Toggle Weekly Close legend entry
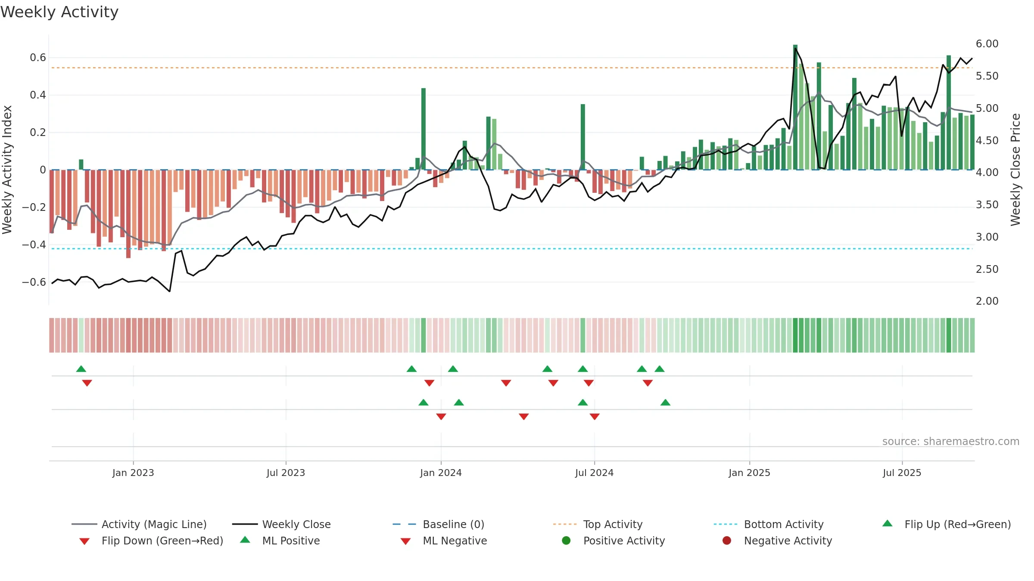The image size is (1034, 581). click(281, 524)
